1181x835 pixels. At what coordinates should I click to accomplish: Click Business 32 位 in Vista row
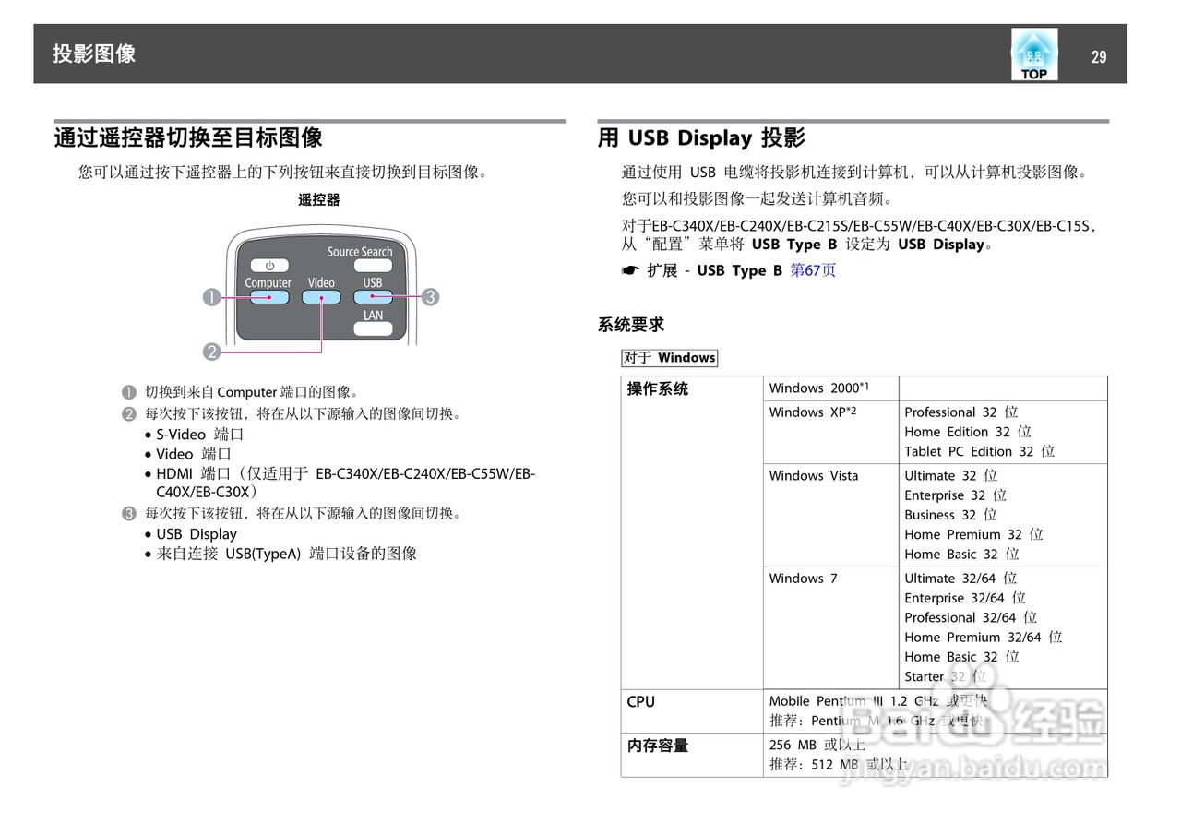[950, 515]
